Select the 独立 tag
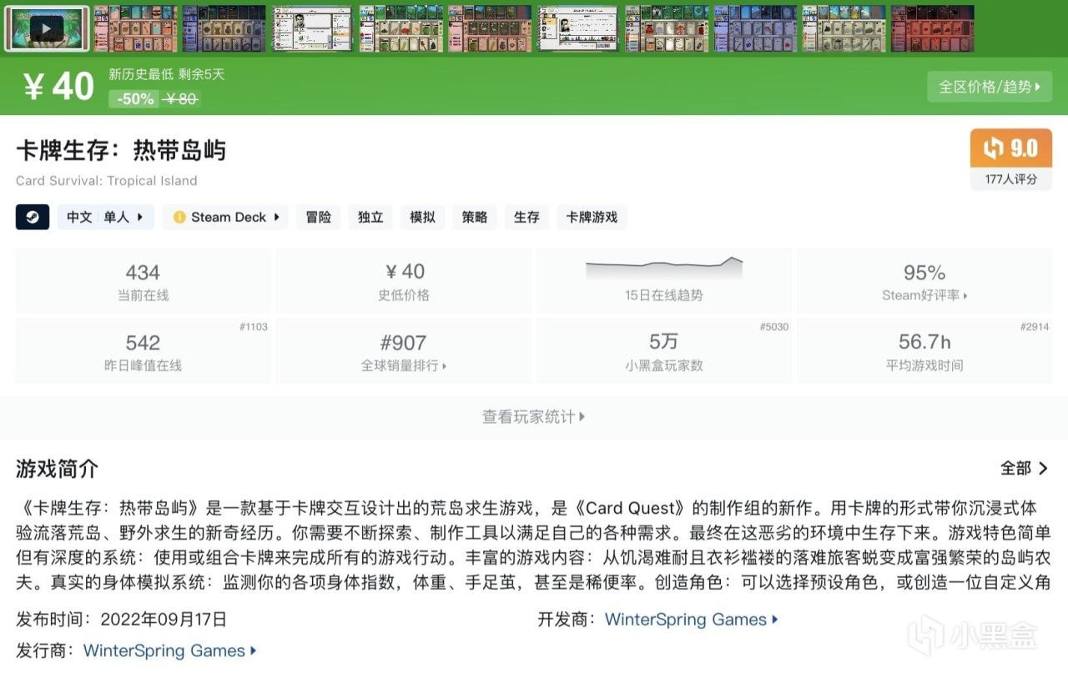The image size is (1068, 673). coord(370,217)
